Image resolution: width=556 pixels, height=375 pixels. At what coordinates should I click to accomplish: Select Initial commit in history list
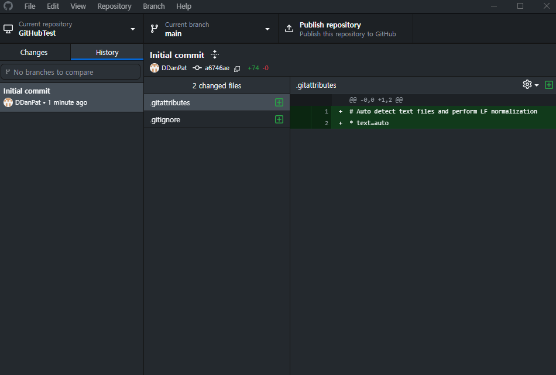[x=71, y=97]
